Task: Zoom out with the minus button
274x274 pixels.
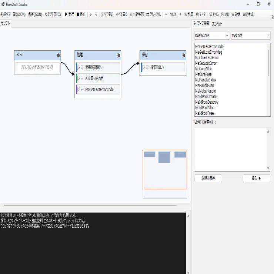Action: 166,14
